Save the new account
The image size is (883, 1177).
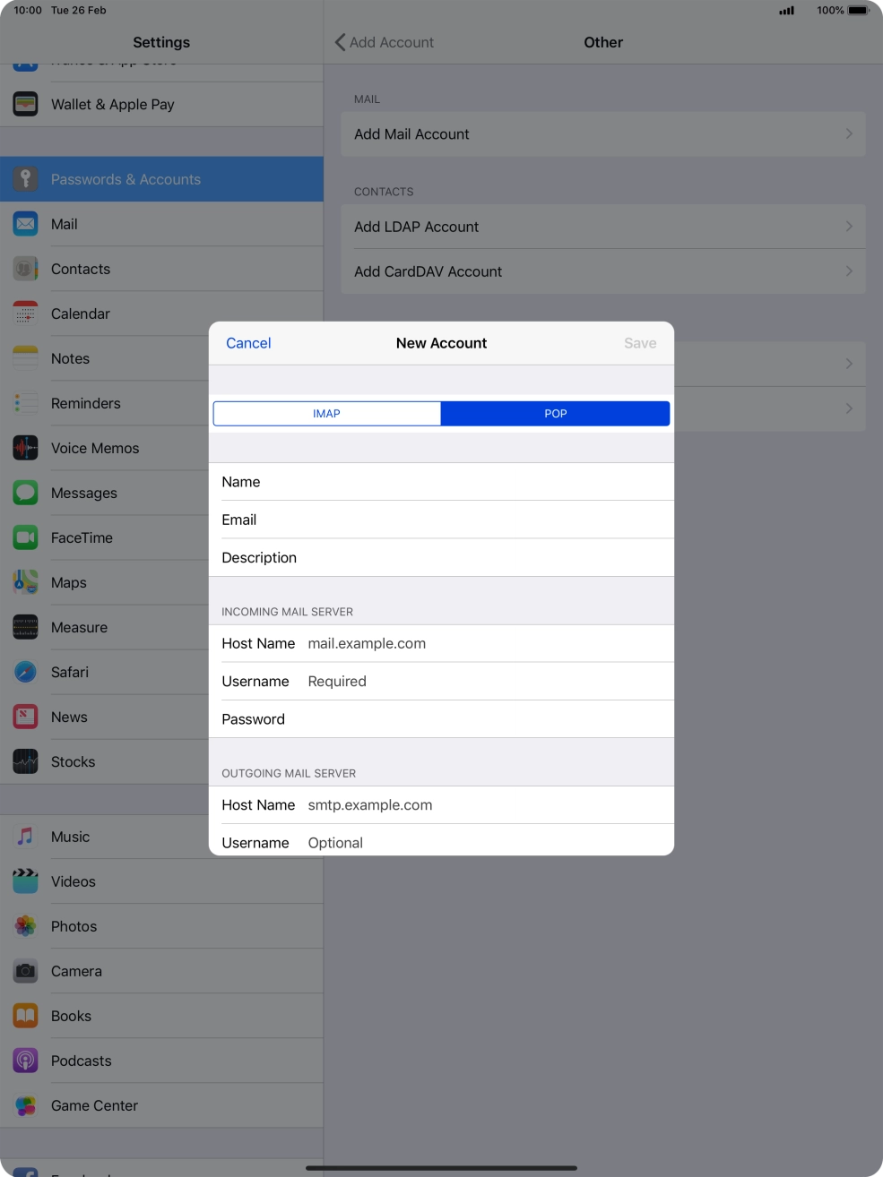639,343
